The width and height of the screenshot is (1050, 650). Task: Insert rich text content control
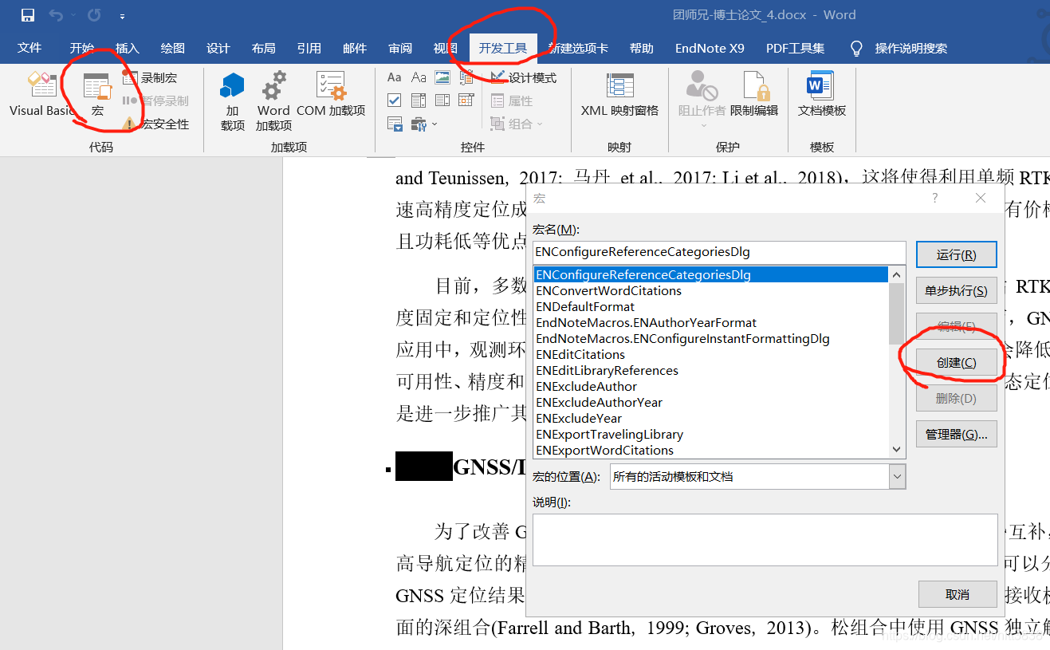click(x=395, y=77)
